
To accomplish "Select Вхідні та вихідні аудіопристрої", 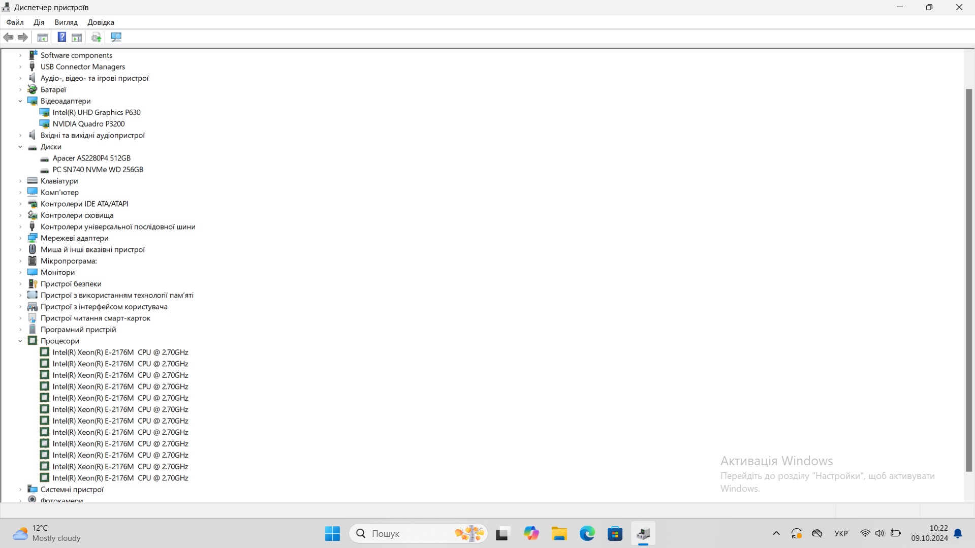I will tap(92, 135).
